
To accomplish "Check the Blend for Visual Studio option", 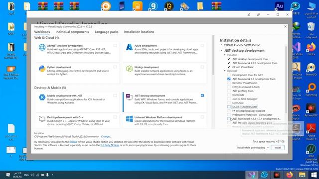I will pyautogui.click(x=229, y=83).
